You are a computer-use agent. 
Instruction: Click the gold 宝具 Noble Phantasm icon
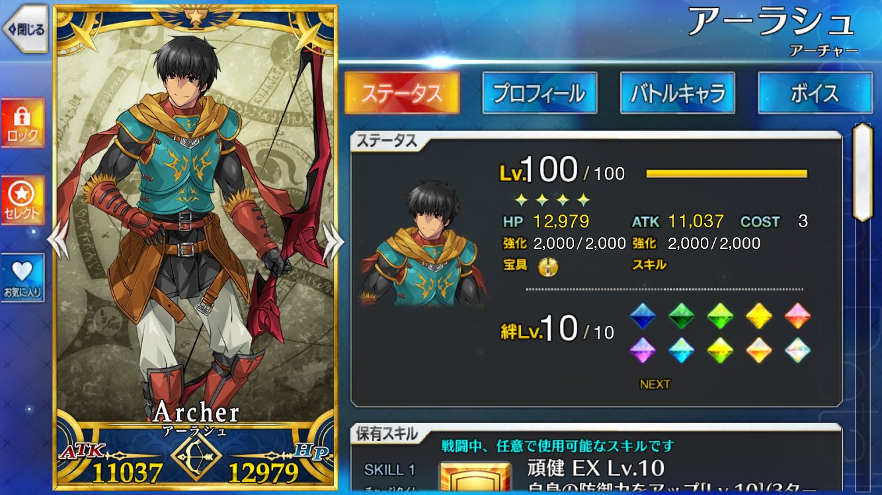point(548,266)
